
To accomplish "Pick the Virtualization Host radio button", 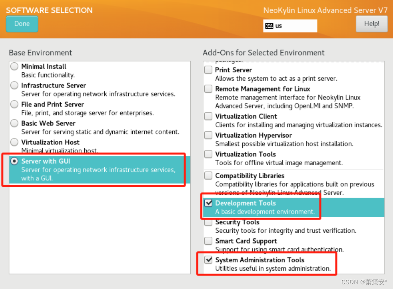I will coord(14,142).
